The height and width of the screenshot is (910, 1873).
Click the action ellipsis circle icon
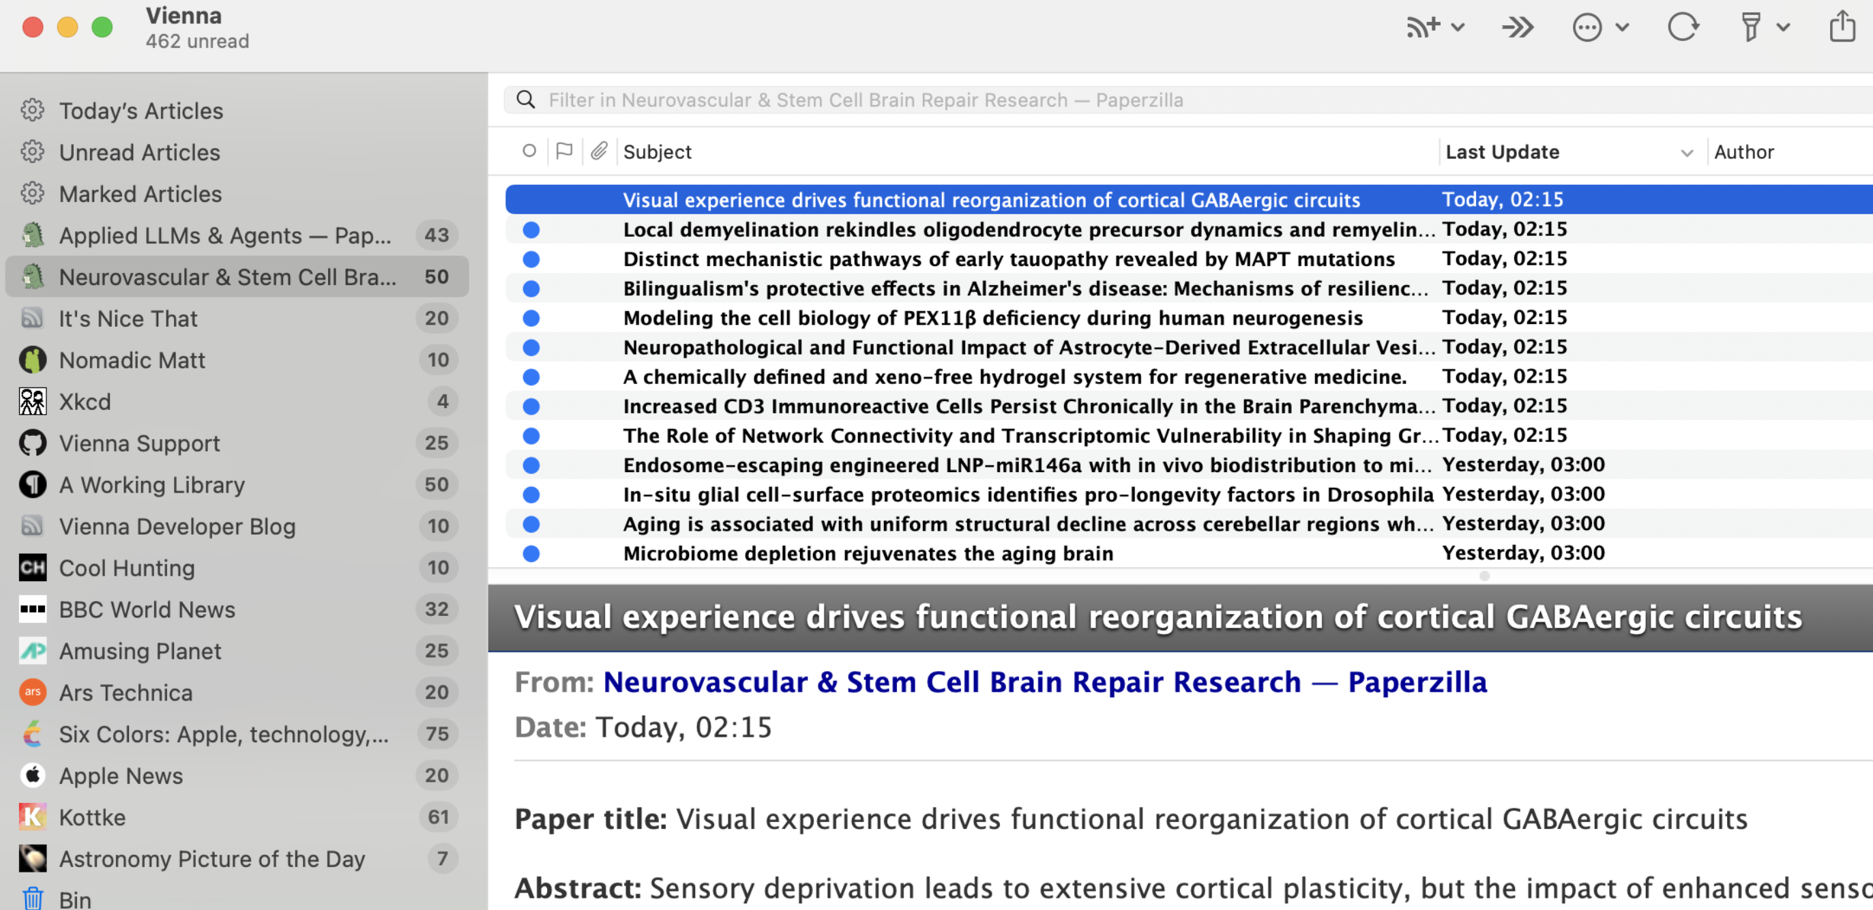[1587, 28]
